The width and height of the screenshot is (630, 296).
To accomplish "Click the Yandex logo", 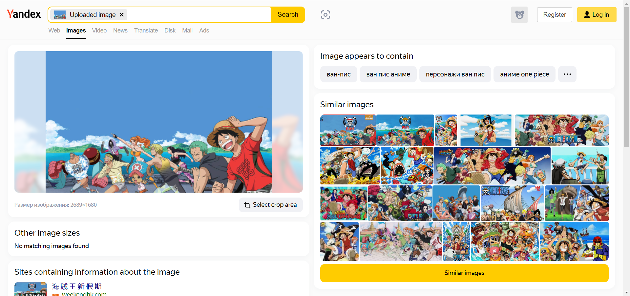I will tap(24, 14).
